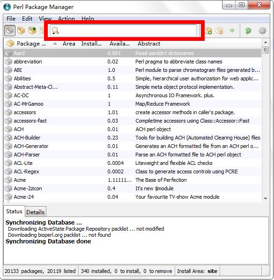Image resolution: width=274 pixels, height=280 pixels.
Task: Open search options dropdown at magnifier icon
Action: pos(55,31)
